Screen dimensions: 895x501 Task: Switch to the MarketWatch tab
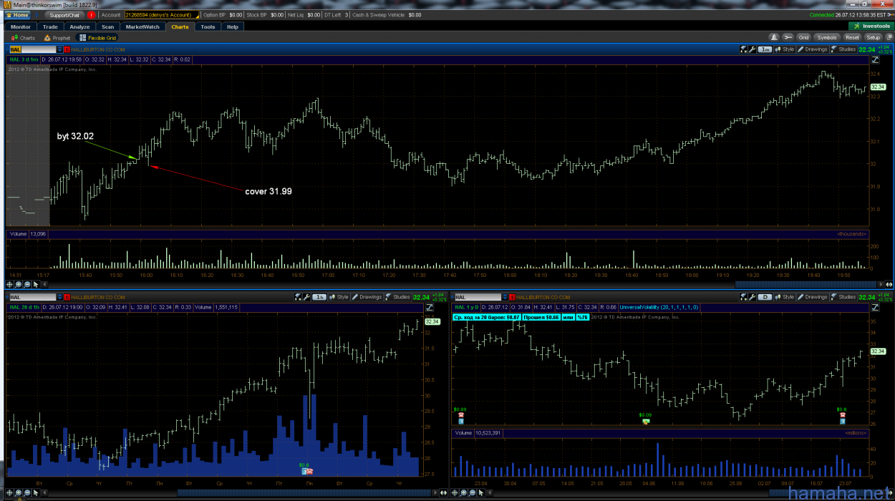pos(143,26)
